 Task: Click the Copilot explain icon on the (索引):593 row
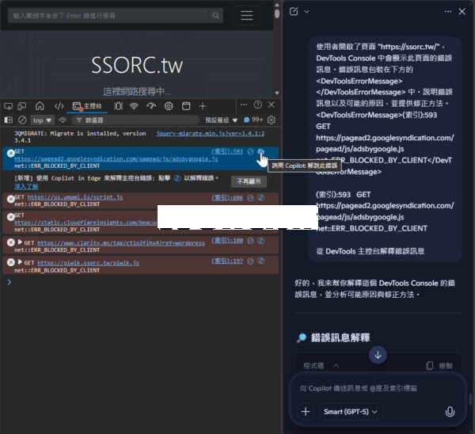coord(260,151)
